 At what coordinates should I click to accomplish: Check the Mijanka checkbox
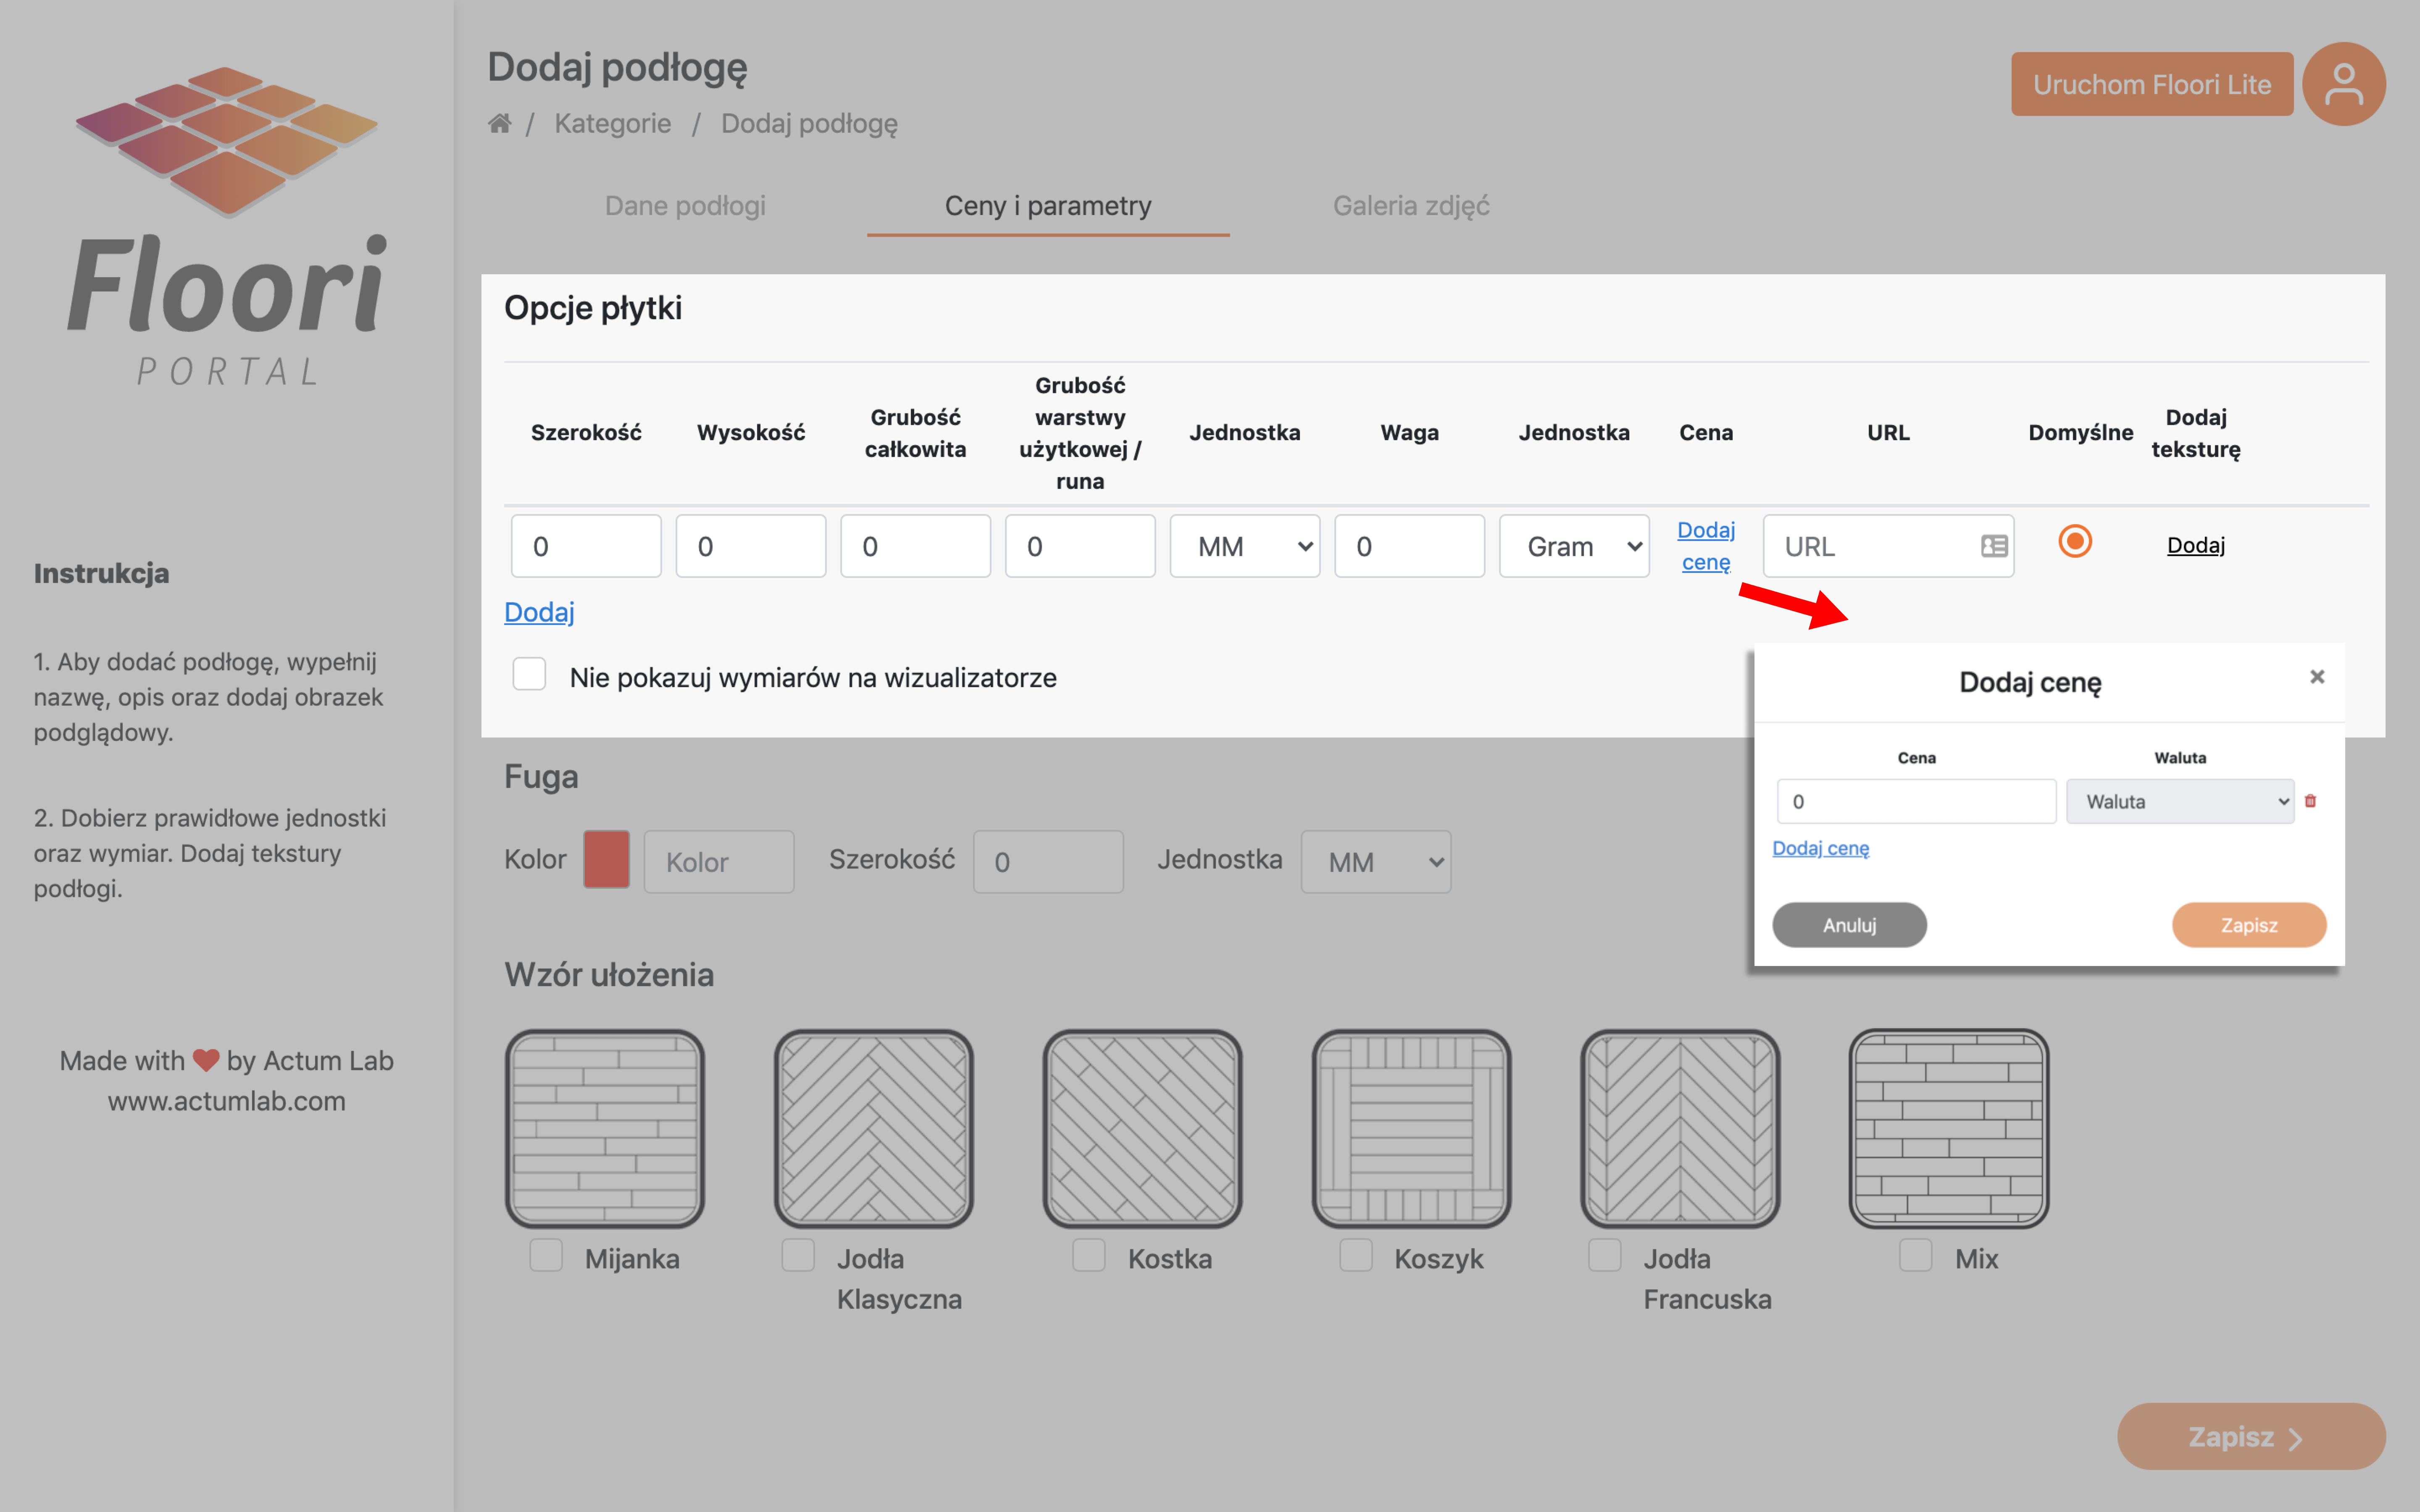(x=546, y=1255)
